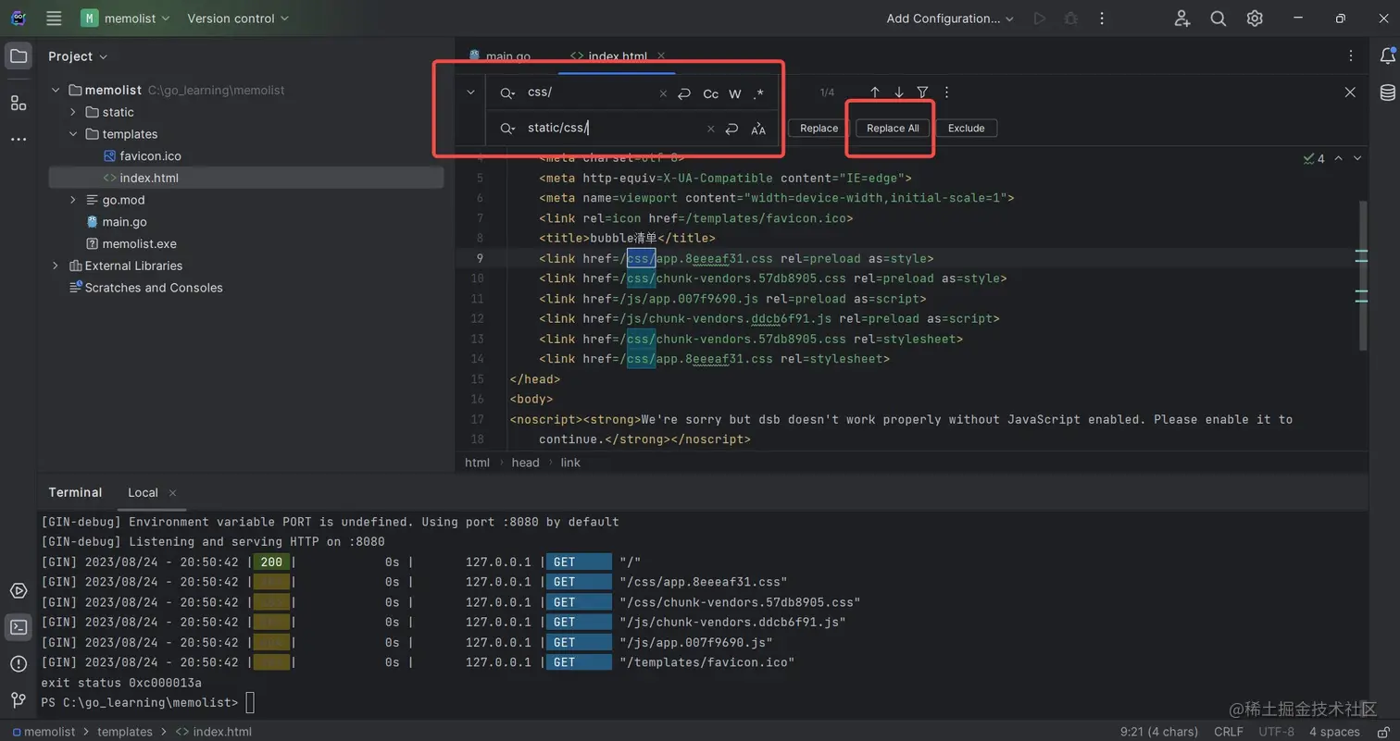
Task: Open Code With Me collaboration icon
Action: 1182,19
